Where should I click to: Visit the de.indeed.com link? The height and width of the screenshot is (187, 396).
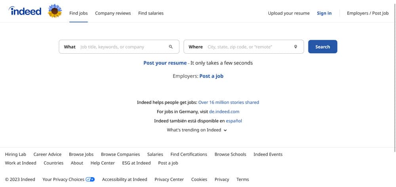224,112
